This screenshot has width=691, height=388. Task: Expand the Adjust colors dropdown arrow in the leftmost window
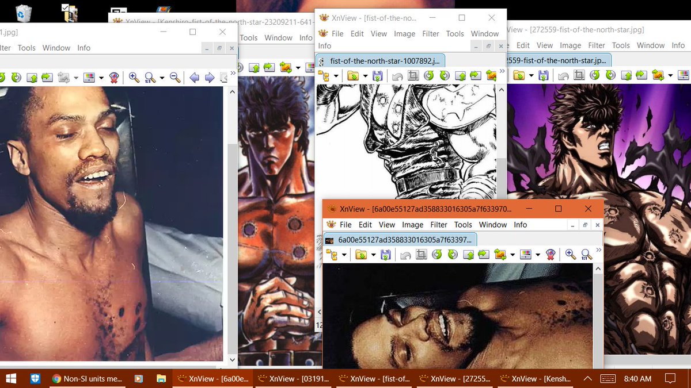pyautogui.click(x=101, y=78)
